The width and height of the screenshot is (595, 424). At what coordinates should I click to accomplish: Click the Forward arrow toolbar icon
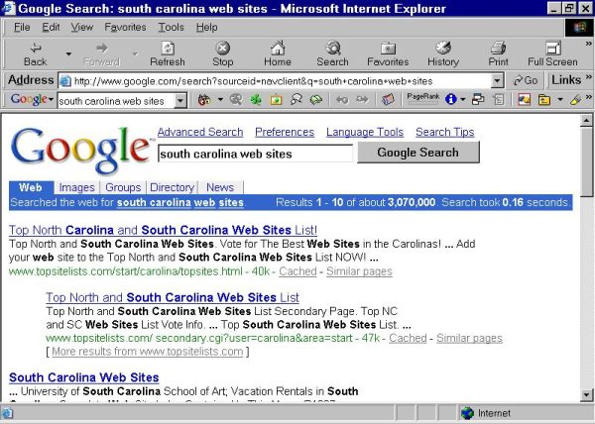pos(101,49)
